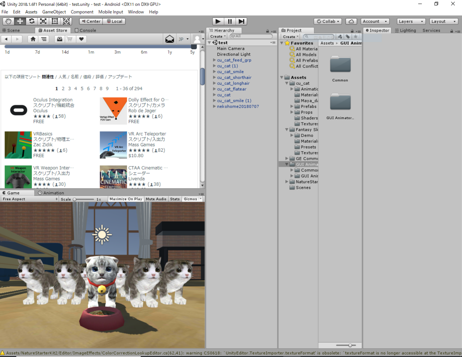Open Asset Store home page
The width and height of the screenshot is (462, 357).
tap(33, 39)
